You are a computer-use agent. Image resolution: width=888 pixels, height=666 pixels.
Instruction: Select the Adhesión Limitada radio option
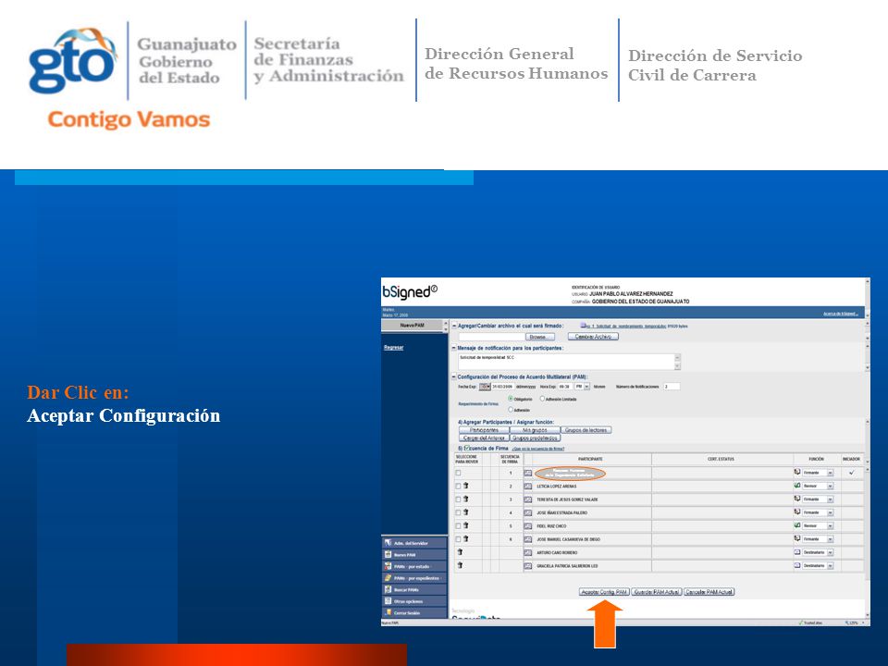point(542,400)
